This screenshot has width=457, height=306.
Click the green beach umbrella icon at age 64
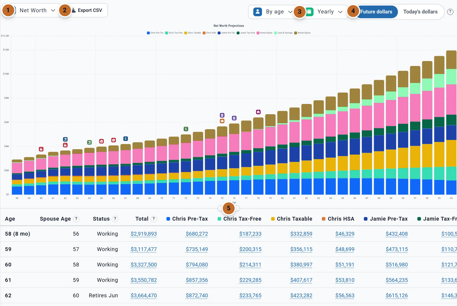coord(89,142)
